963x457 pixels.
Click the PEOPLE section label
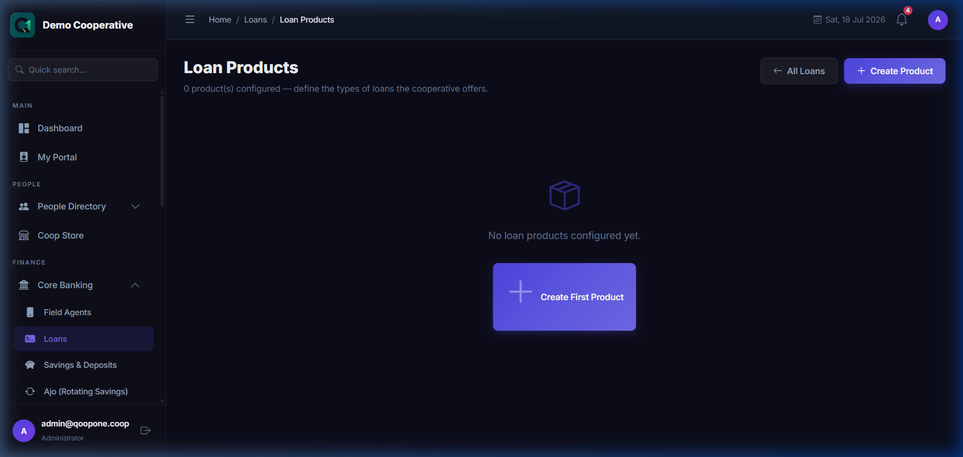click(27, 184)
